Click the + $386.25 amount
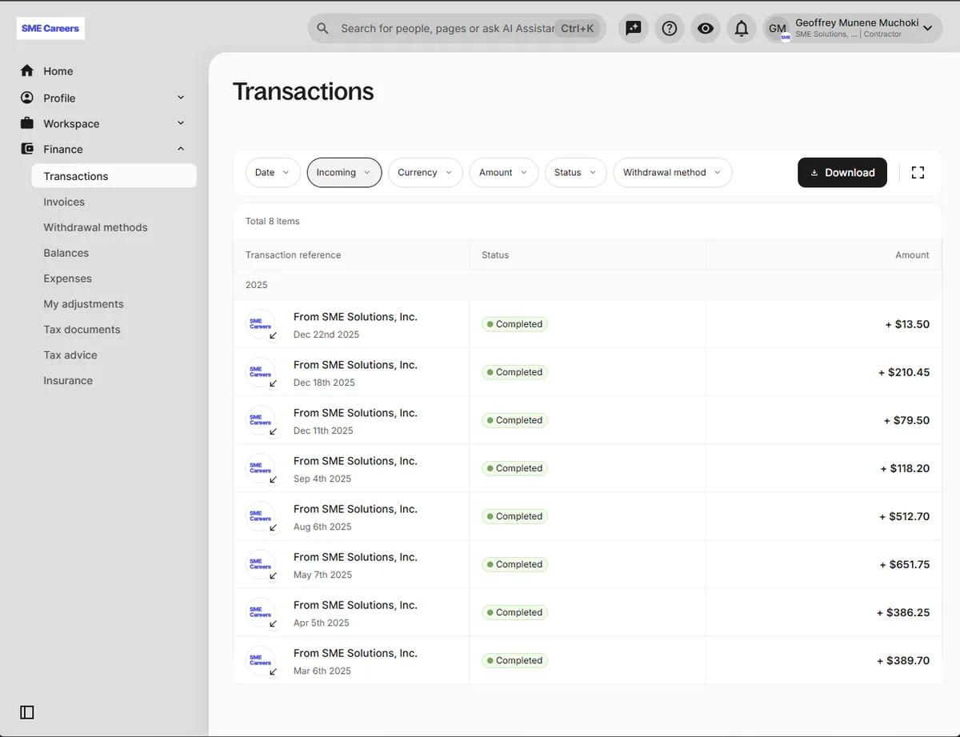960x737 pixels. tap(903, 612)
